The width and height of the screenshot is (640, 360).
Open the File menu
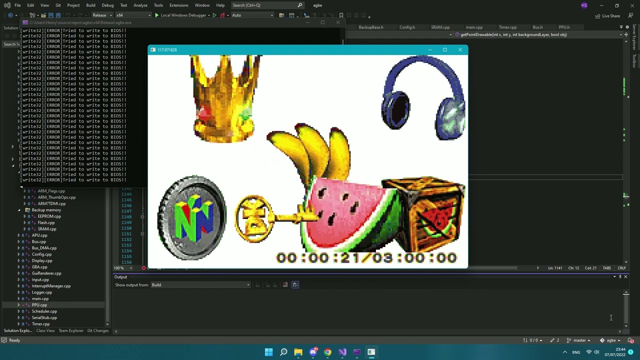coord(17,5)
